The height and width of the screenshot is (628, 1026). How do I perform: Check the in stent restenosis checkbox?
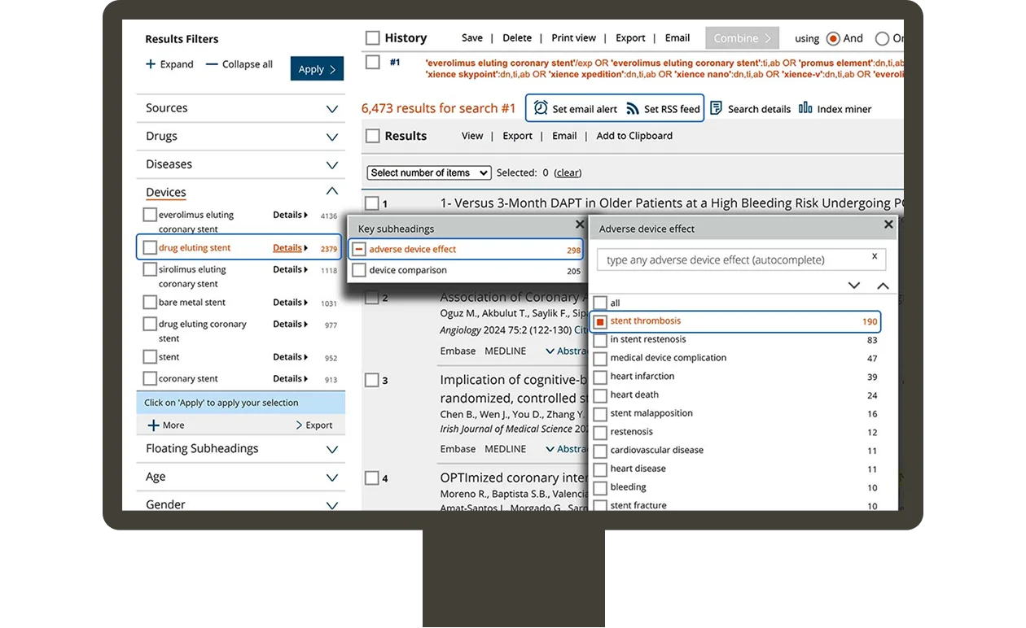pos(600,340)
